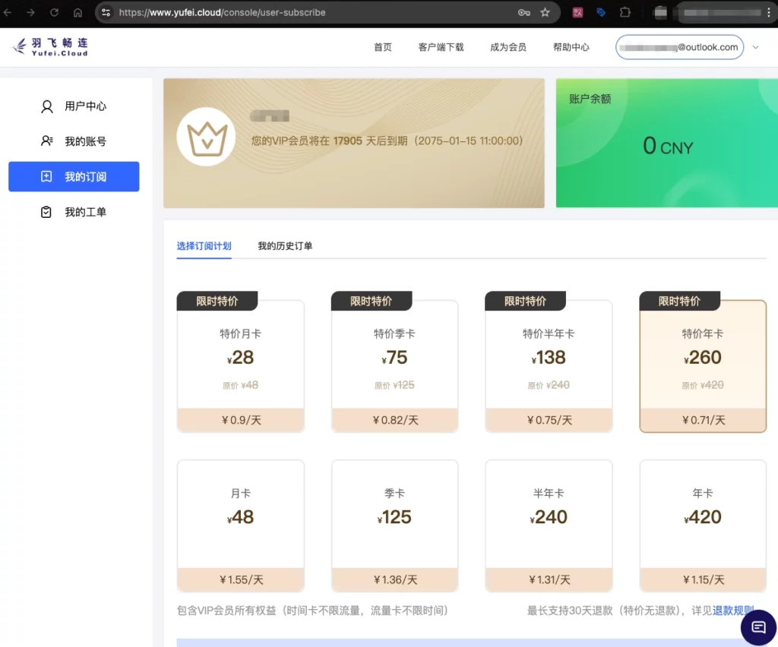Click the 我的订阅 sidebar icon
The height and width of the screenshot is (647, 778).
point(47,176)
